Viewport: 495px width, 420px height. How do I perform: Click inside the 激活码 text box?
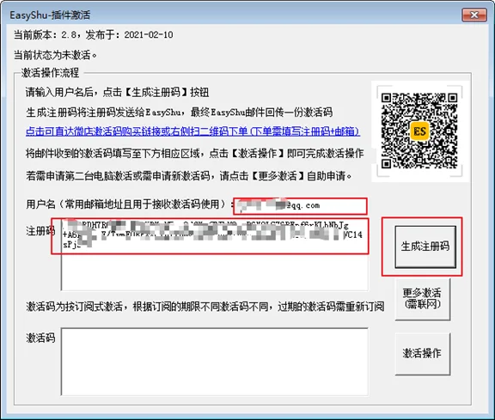tap(214, 362)
